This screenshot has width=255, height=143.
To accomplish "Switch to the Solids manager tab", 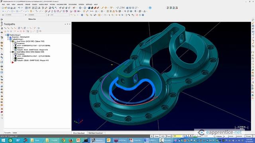I will [15, 133].
